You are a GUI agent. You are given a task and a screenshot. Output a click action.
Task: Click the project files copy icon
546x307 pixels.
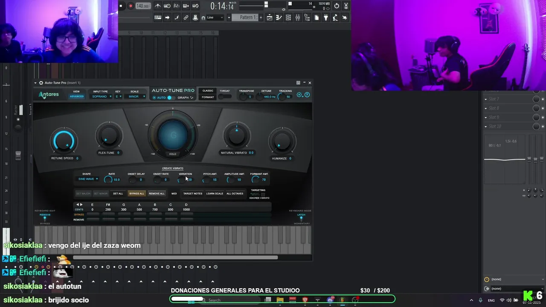point(317,17)
